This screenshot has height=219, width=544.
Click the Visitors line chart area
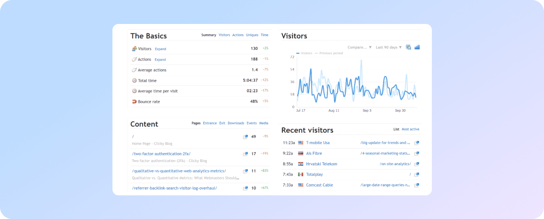[357, 82]
